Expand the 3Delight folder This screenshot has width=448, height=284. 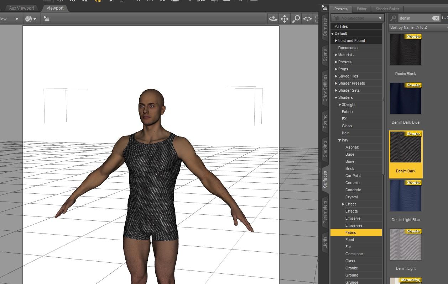340,105
